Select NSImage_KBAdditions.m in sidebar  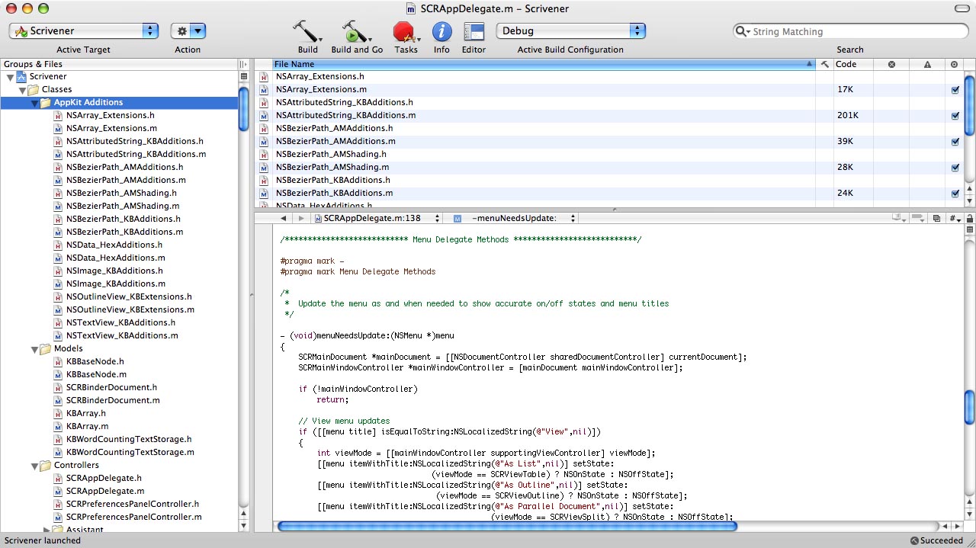click(115, 284)
